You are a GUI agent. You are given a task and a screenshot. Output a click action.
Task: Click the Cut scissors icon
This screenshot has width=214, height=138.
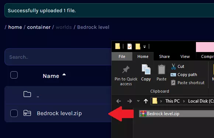[x=173, y=66]
